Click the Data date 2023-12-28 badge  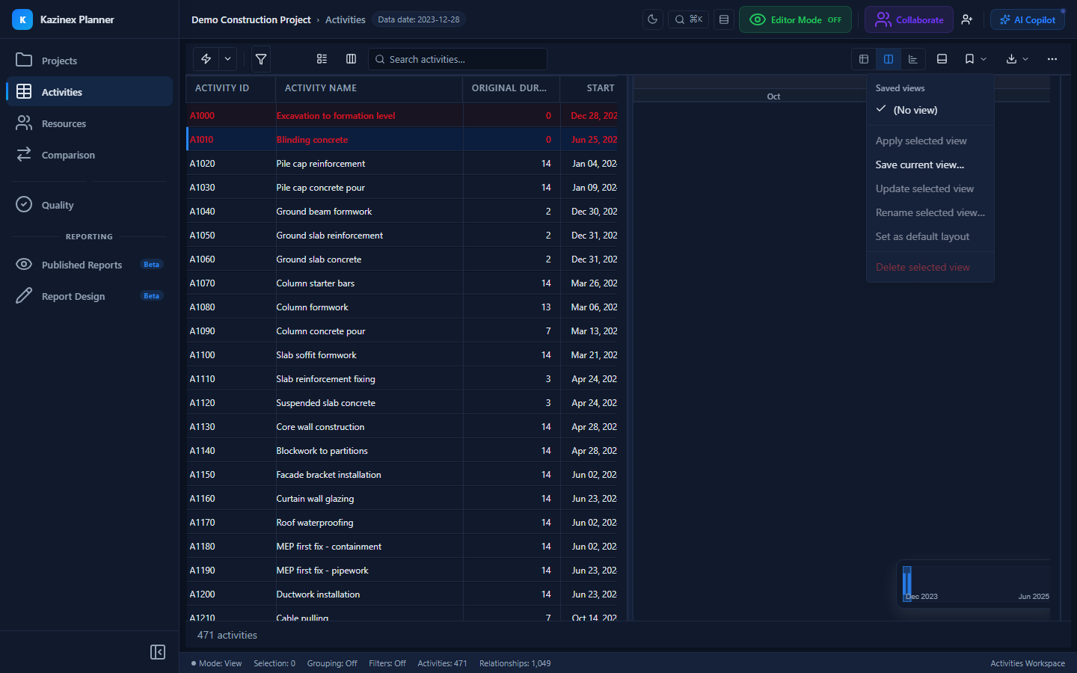click(419, 19)
